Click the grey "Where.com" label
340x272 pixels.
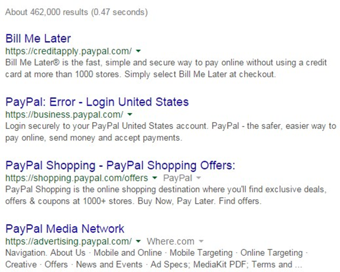pyautogui.click(x=170, y=241)
